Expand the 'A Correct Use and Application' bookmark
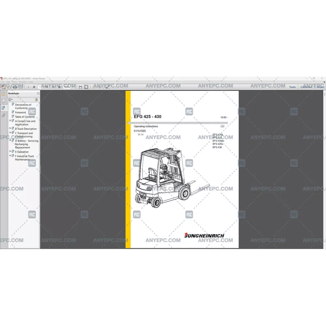Image resolution: width=326 pixels, height=326 pixels. (x=10, y=121)
